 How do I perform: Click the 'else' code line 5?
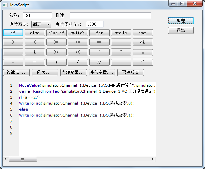[24, 109]
